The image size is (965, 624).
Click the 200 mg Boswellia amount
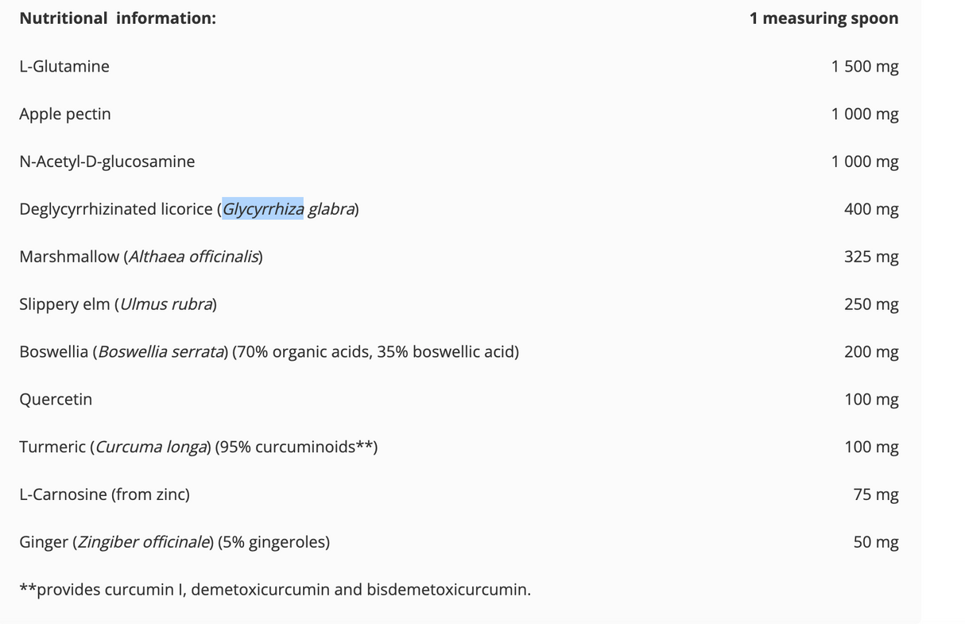point(871,352)
